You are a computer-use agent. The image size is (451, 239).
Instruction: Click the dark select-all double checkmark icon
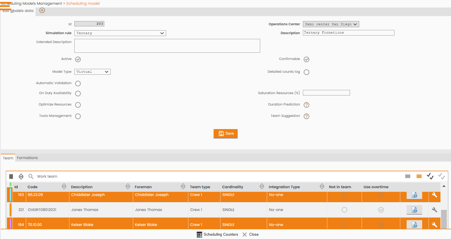[x=430, y=176]
